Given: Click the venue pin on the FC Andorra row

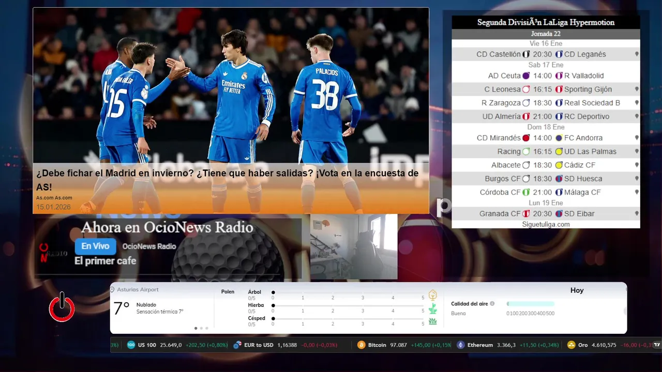Looking at the screenshot, I should (x=637, y=137).
